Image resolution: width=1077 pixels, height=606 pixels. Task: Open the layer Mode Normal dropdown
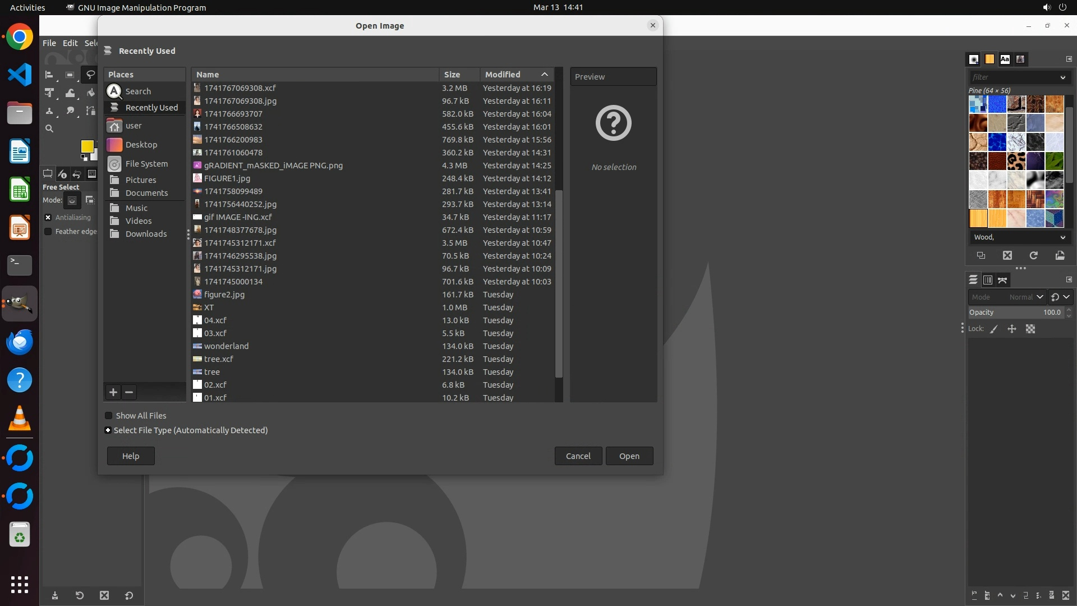click(x=1025, y=297)
